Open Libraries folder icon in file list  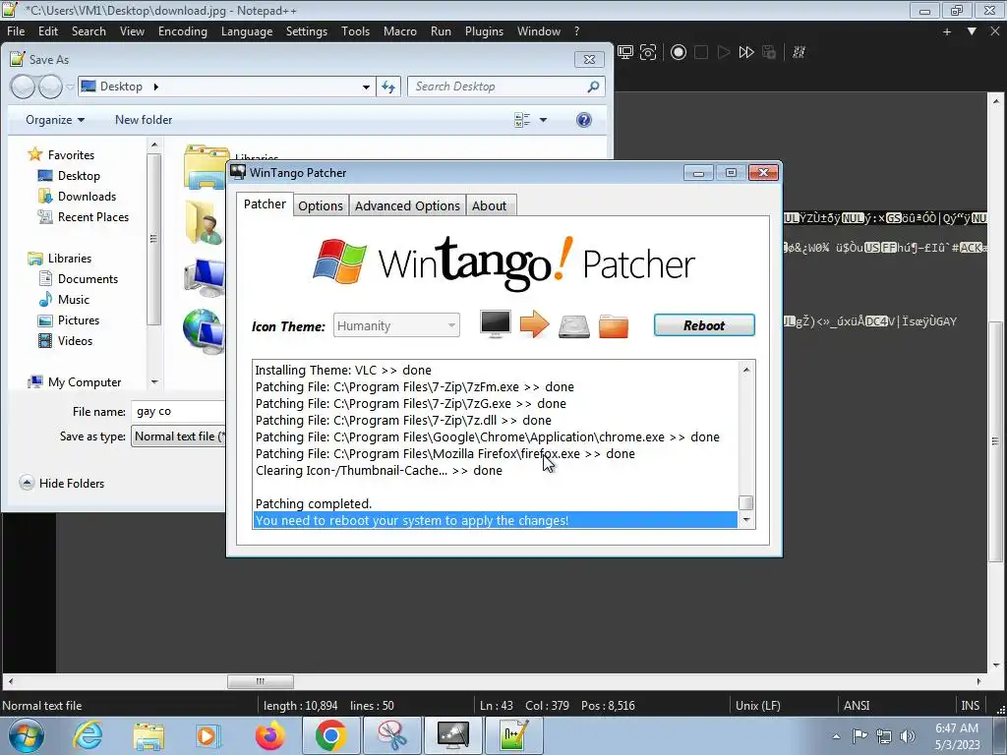pos(206,167)
